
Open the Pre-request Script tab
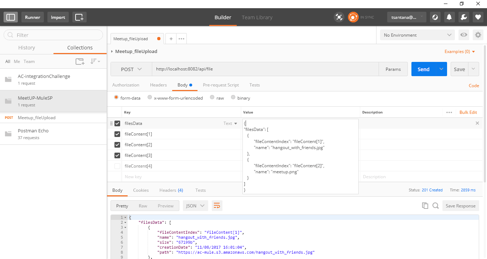point(221,85)
